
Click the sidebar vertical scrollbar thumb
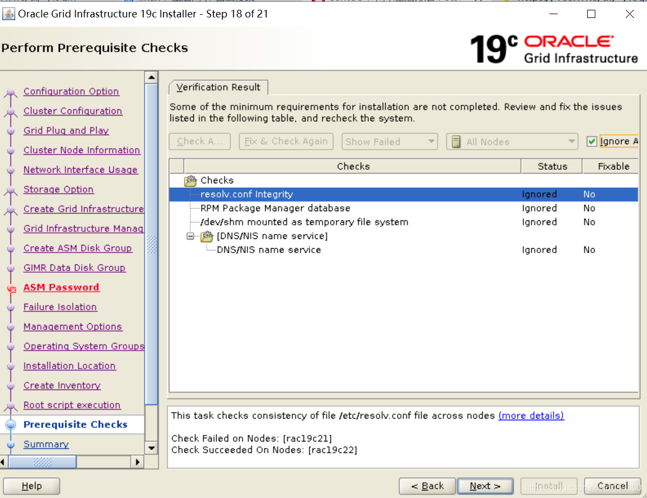151,243
